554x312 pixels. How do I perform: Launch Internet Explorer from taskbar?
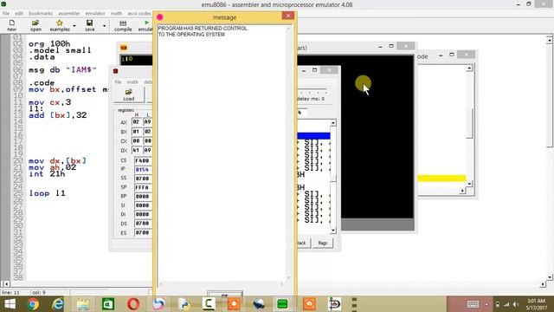click(x=58, y=304)
